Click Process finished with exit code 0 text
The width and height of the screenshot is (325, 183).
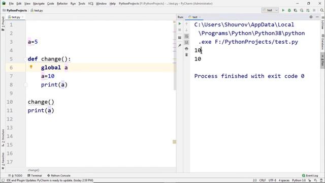249,76
